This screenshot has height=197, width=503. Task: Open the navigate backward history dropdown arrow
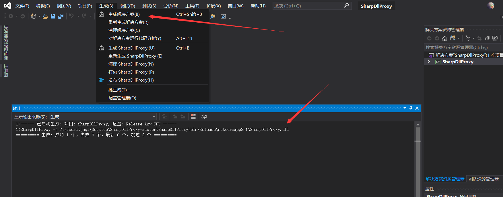(x=17, y=16)
